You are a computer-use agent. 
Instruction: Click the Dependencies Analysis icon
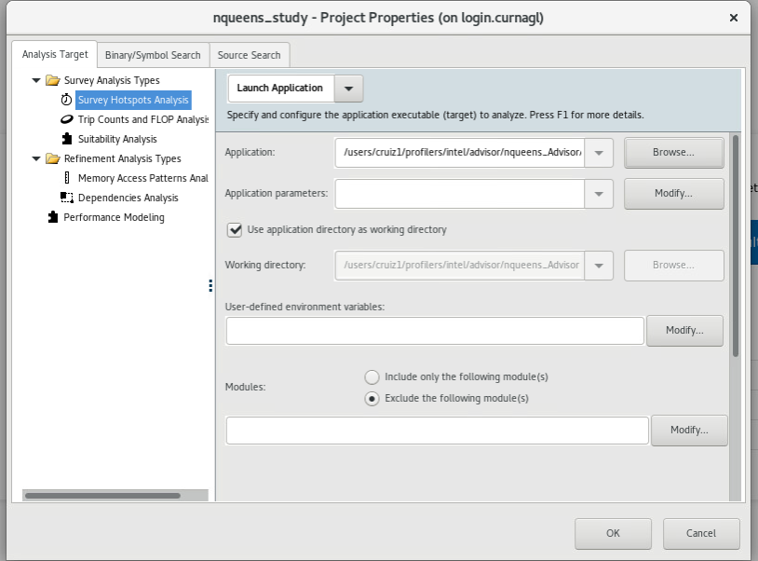pyautogui.click(x=66, y=198)
